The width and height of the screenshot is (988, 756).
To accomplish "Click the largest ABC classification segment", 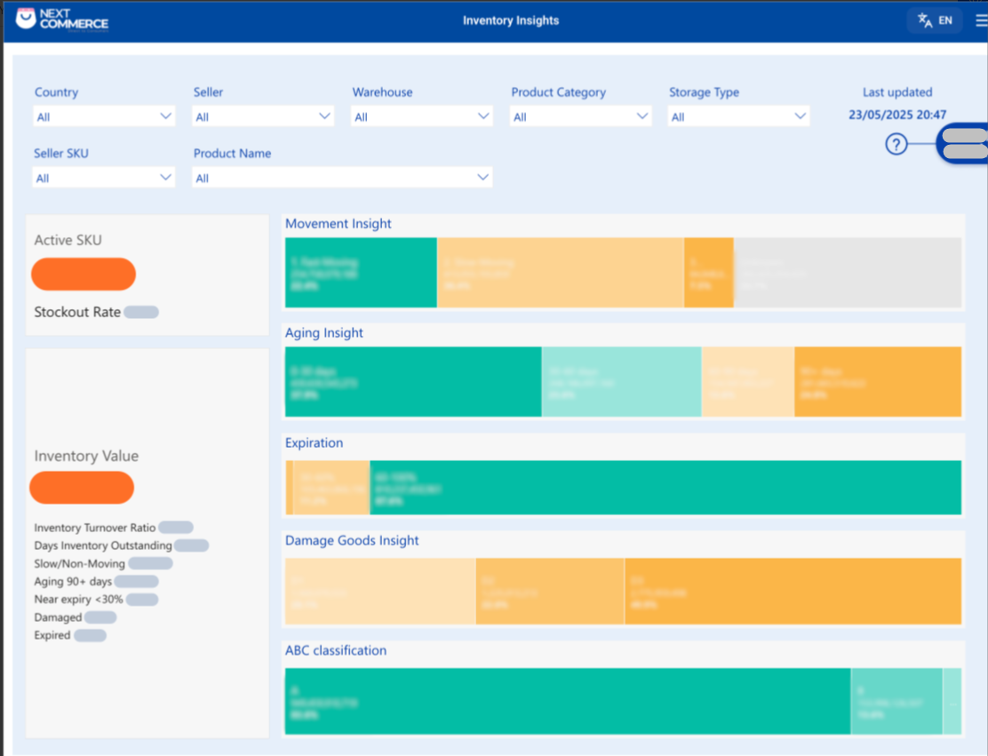I will pyautogui.click(x=567, y=702).
